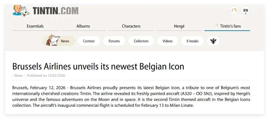Click the News category label under the headline
269x119 pixels.
19,75
